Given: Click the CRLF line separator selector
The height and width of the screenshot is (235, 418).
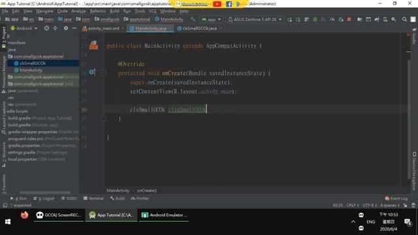Looking at the screenshot, I should click(x=353, y=206).
